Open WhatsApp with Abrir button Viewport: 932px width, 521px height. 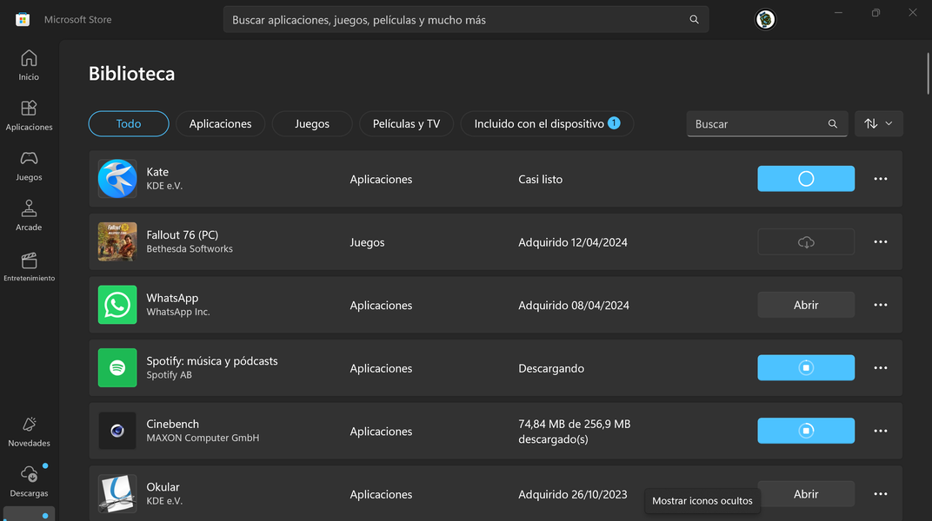click(x=806, y=305)
